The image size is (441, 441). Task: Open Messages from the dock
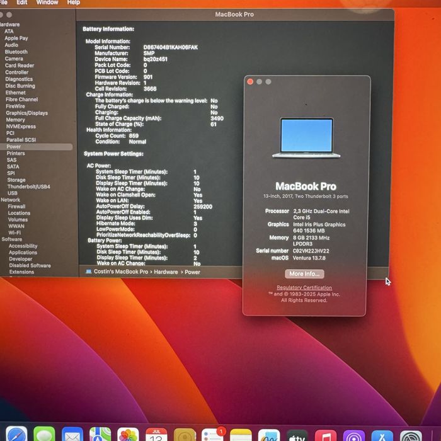pos(44,435)
